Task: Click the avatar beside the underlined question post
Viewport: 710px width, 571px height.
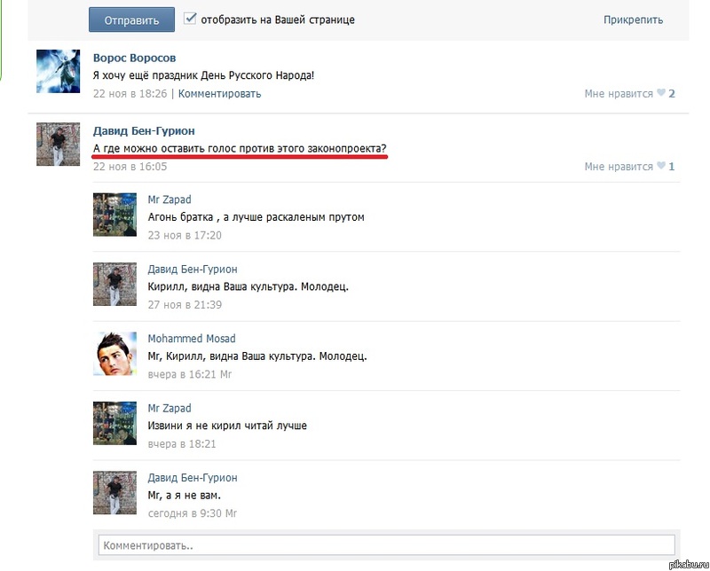Action: coord(59,144)
